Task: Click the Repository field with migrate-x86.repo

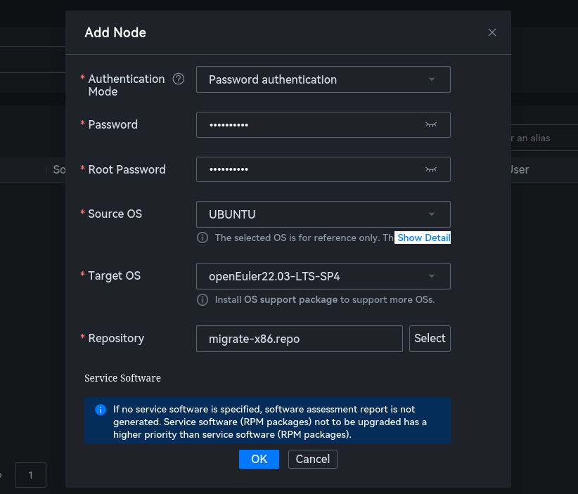Action: pyautogui.click(x=299, y=338)
